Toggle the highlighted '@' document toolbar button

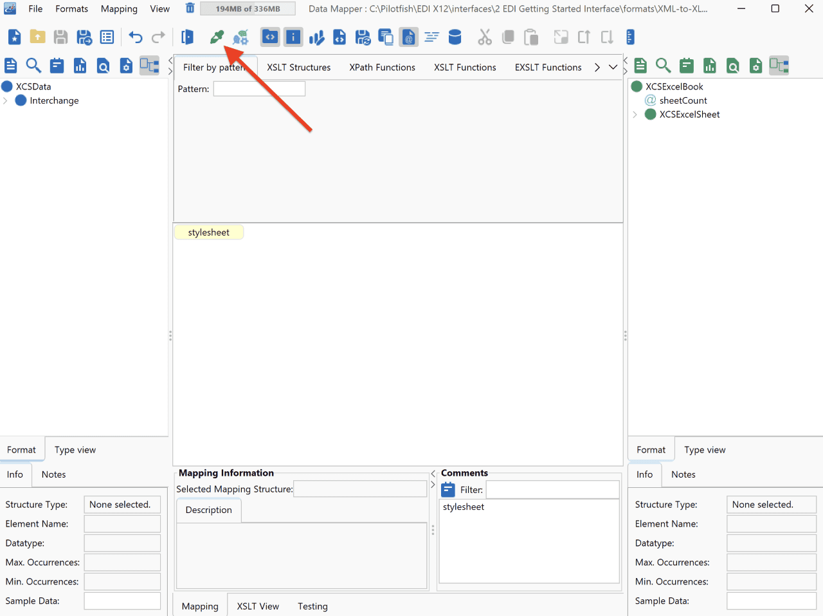tap(409, 37)
